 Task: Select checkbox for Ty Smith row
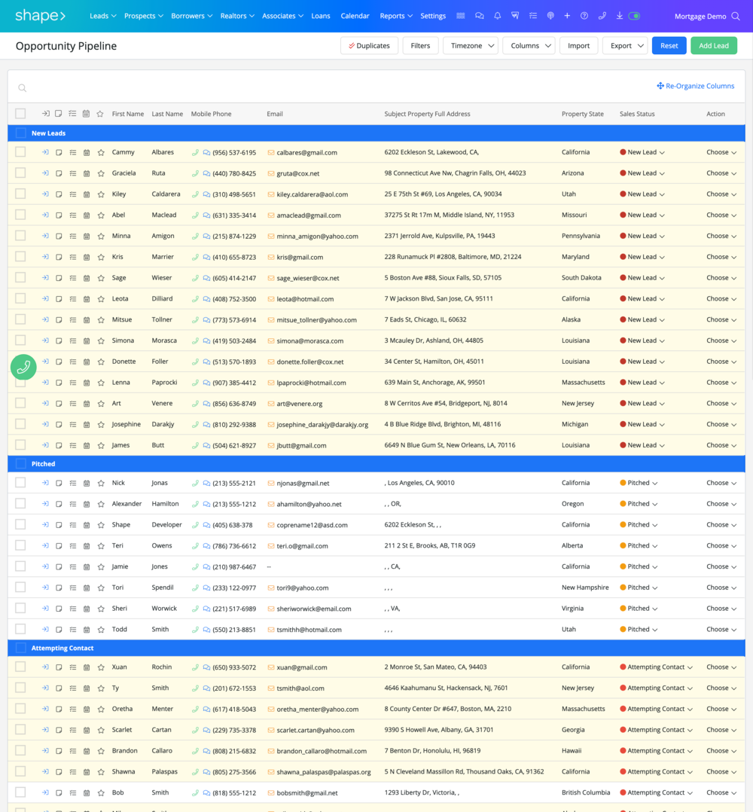pyautogui.click(x=20, y=688)
